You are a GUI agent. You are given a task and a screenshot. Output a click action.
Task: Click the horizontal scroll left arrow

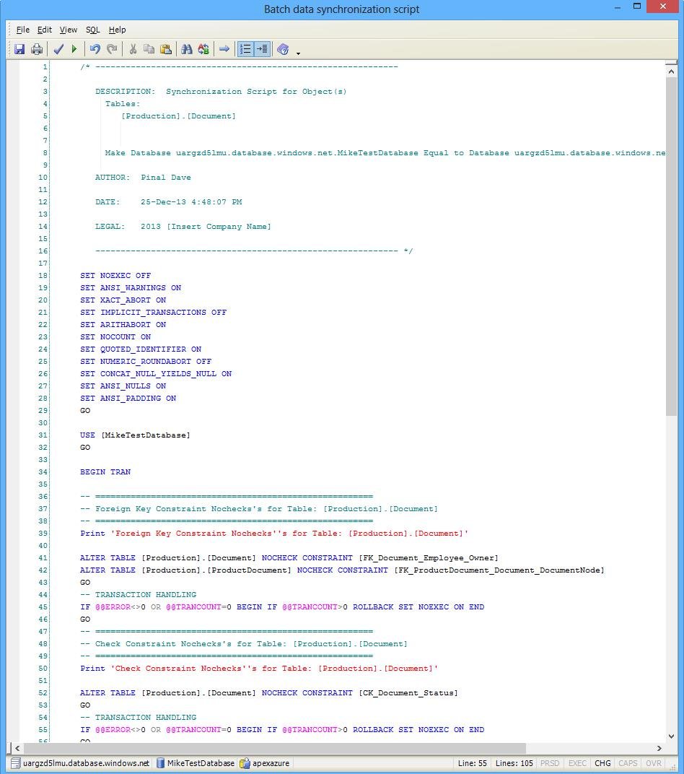[17, 748]
